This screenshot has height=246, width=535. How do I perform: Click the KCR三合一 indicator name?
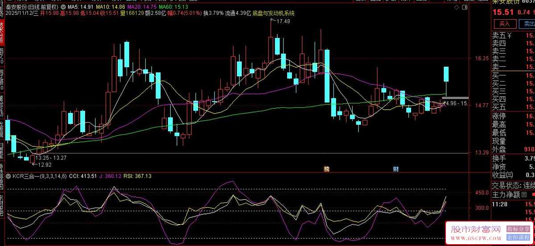[28, 176]
